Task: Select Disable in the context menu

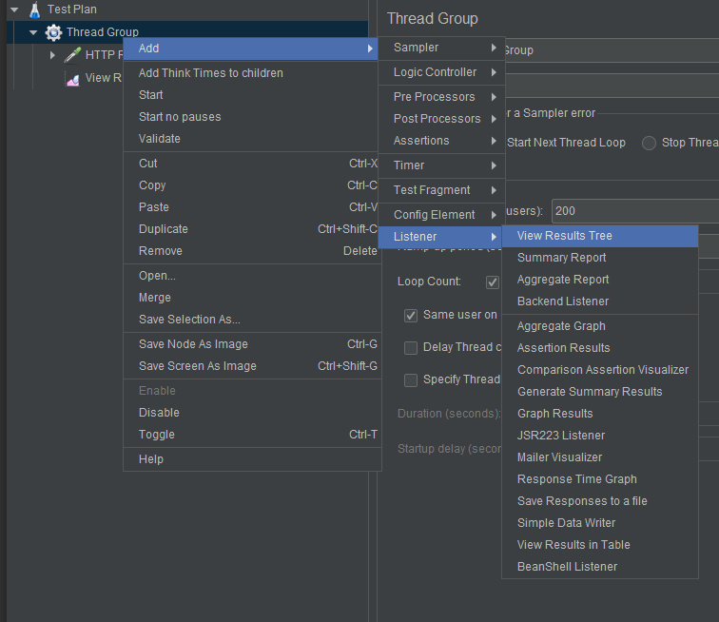Action: click(x=251, y=413)
